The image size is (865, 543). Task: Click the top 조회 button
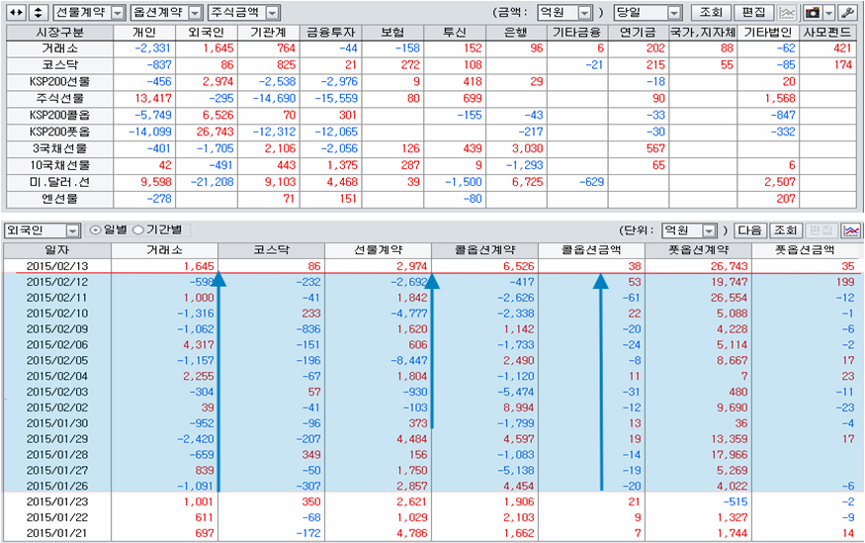point(710,13)
